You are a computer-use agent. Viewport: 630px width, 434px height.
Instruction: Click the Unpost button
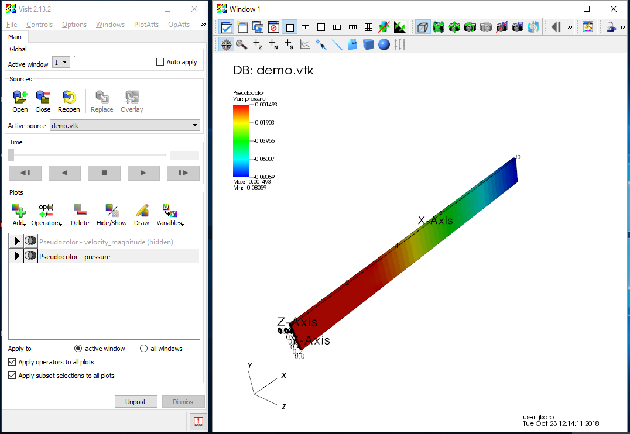tap(136, 402)
